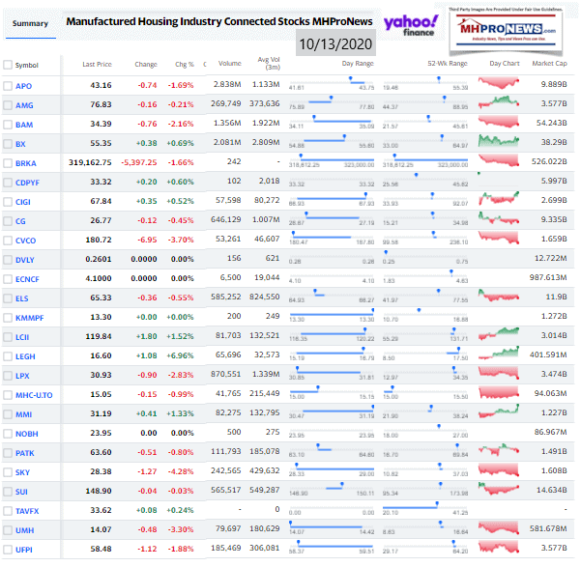Open the PATK day chart sparkline
The image size is (581, 567).
coord(499,449)
